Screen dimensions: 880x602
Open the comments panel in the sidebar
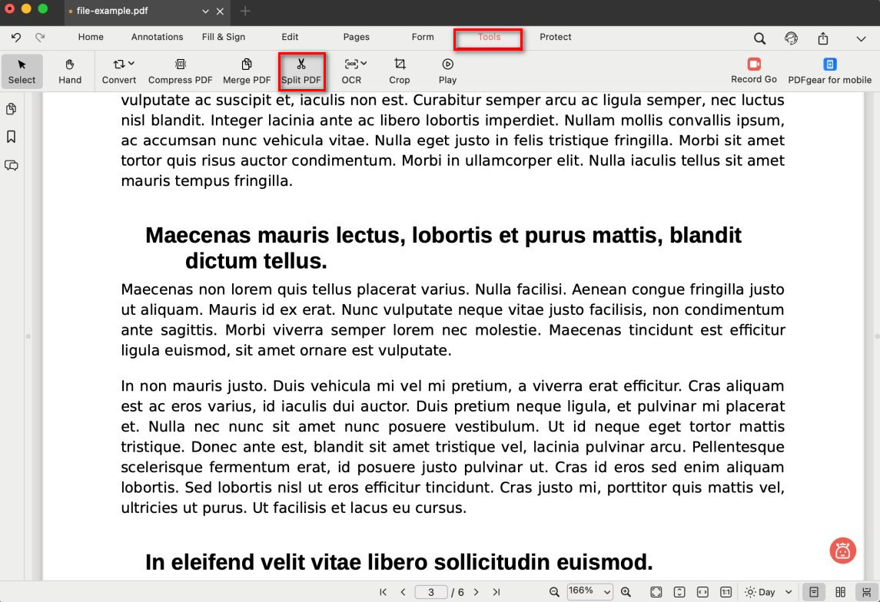coord(12,165)
